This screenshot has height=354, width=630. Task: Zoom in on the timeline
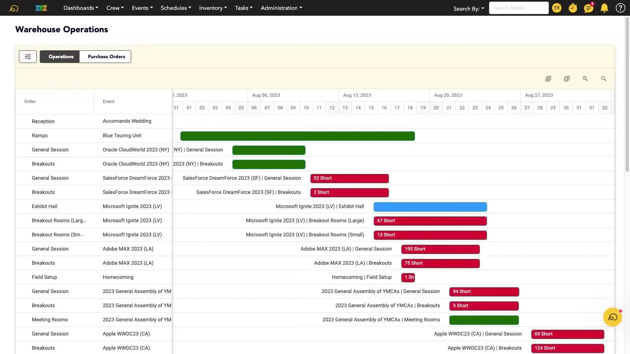pos(585,79)
